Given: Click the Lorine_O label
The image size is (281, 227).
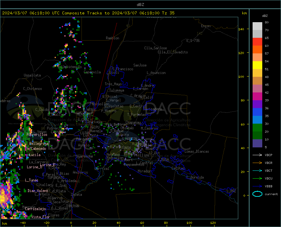Looking at the screenshot, I should pyautogui.click(x=34, y=167).
